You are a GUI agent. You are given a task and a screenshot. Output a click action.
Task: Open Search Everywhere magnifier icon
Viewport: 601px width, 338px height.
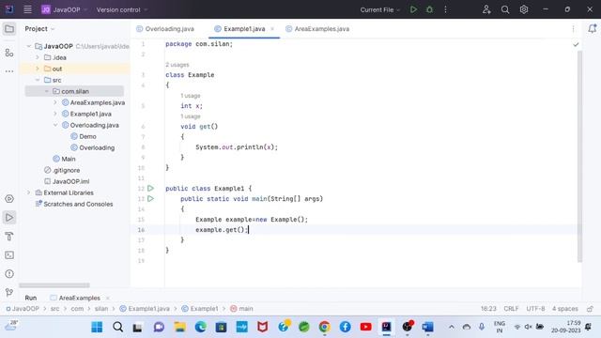505,9
